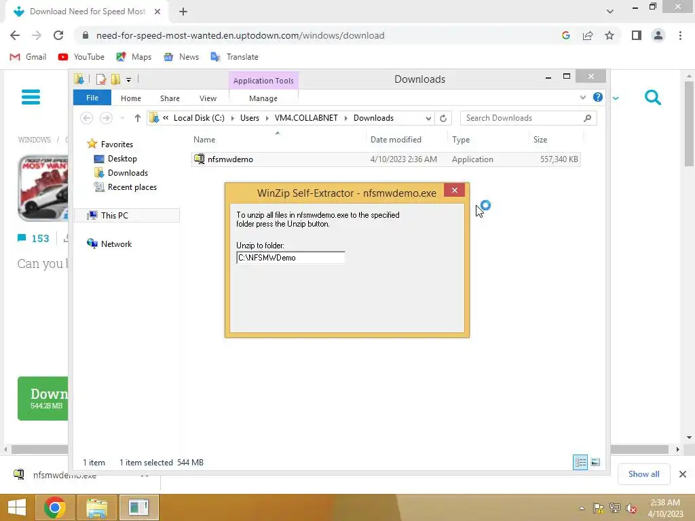The image size is (695, 521).
Task: Select Desktop in the navigation pane
Action: pyautogui.click(x=122, y=159)
